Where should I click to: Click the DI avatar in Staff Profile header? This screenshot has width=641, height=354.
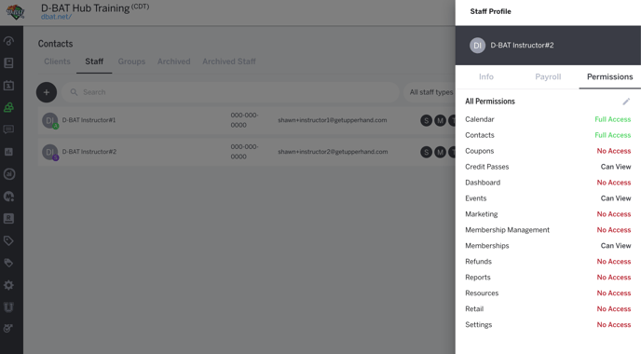point(477,46)
